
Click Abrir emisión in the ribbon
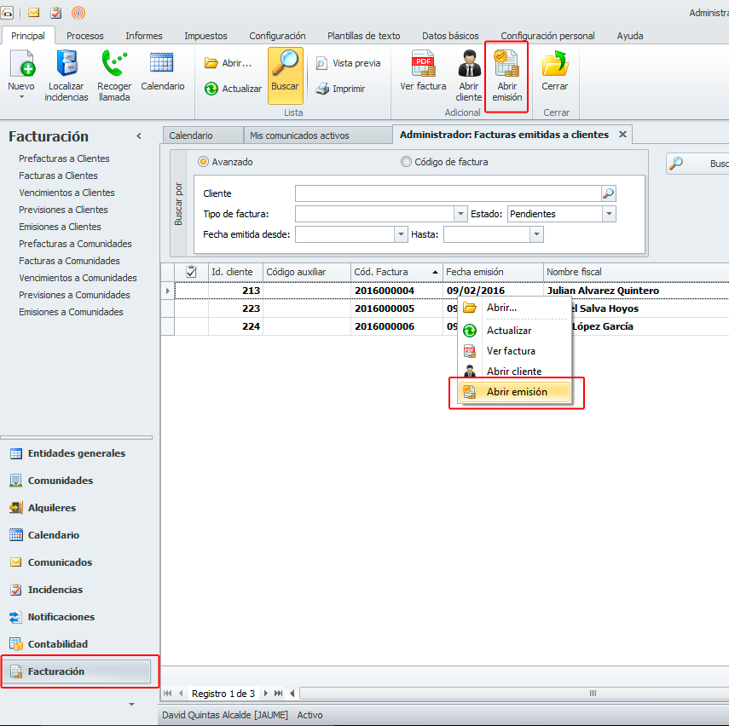click(x=506, y=66)
